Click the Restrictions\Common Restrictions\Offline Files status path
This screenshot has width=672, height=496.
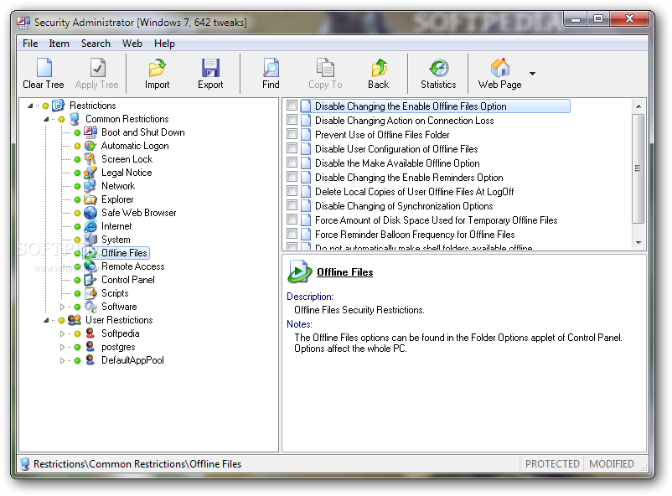click(137, 464)
